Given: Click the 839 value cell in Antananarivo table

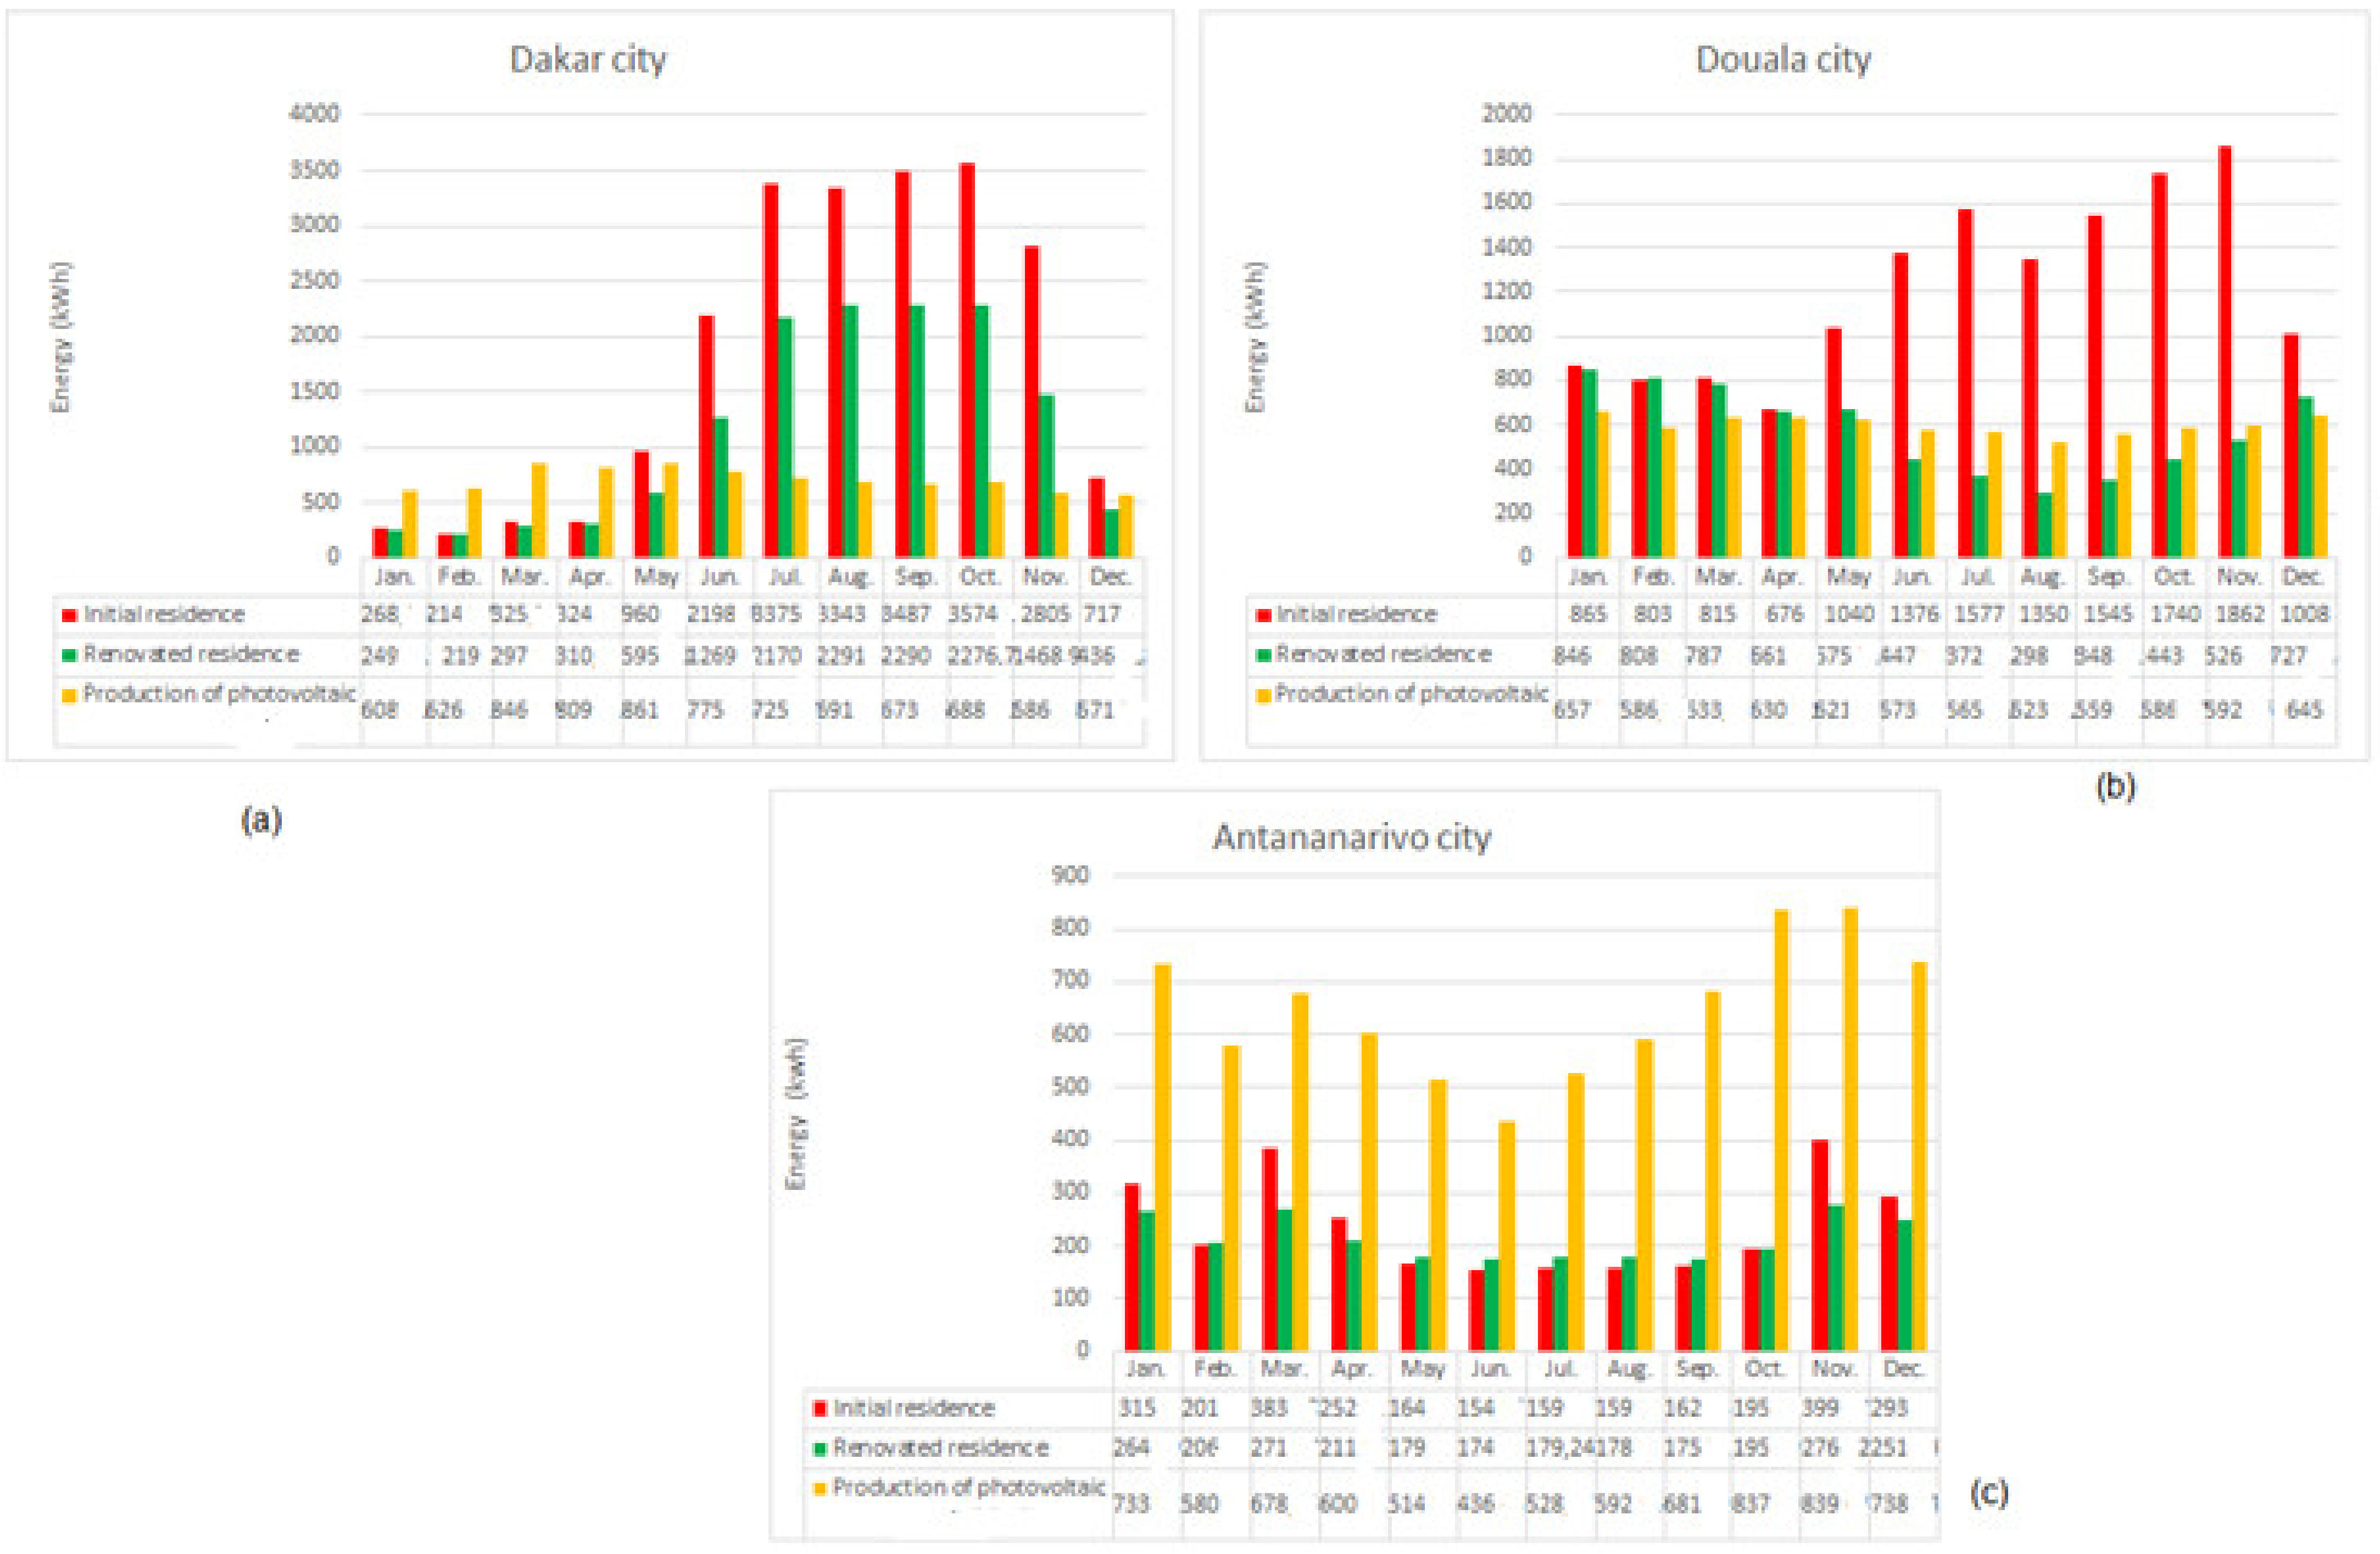Looking at the screenshot, I should (1819, 1503).
